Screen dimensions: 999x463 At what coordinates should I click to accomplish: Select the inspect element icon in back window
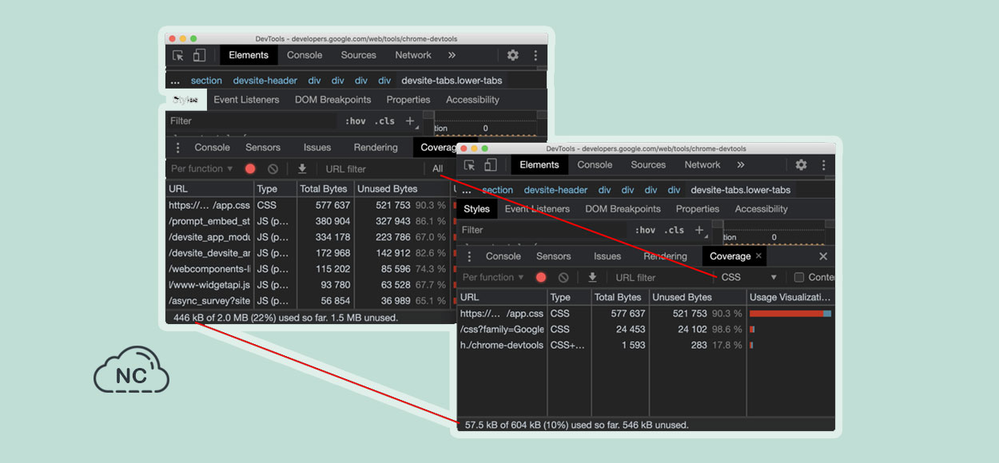[178, 55]
